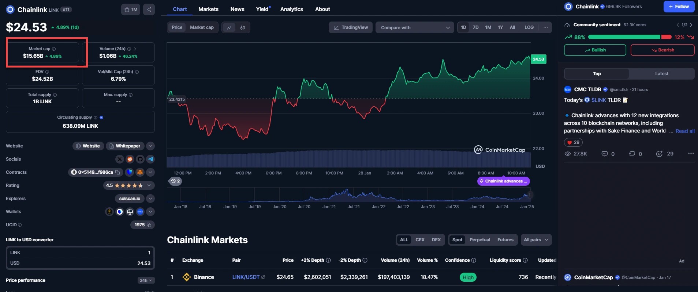
Task: Click the share icon beside the watchlist star
Action: 149,9
